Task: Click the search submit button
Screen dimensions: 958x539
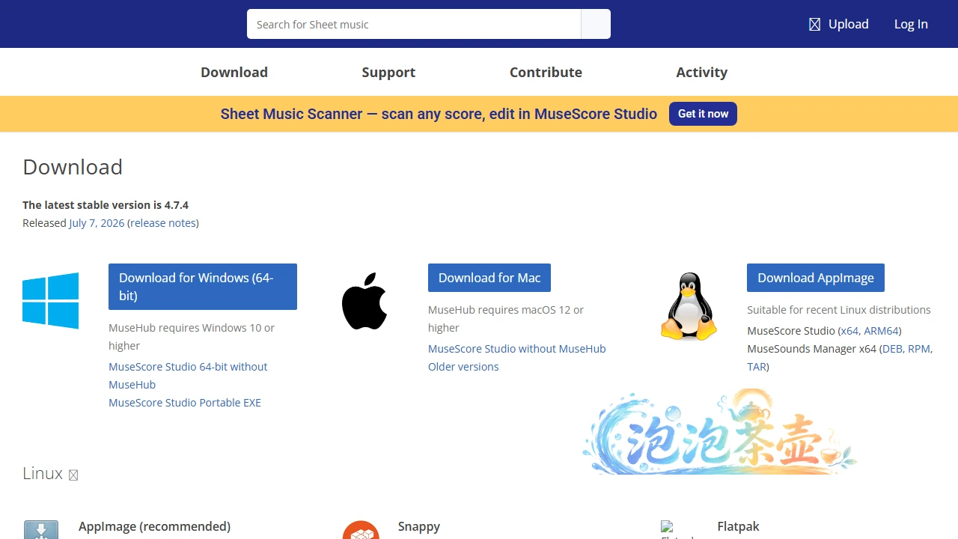Action: tap(596, 24)
